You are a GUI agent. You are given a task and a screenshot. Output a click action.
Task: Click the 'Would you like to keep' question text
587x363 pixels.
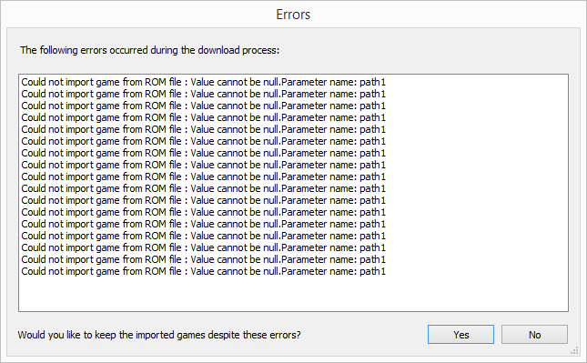159,335
